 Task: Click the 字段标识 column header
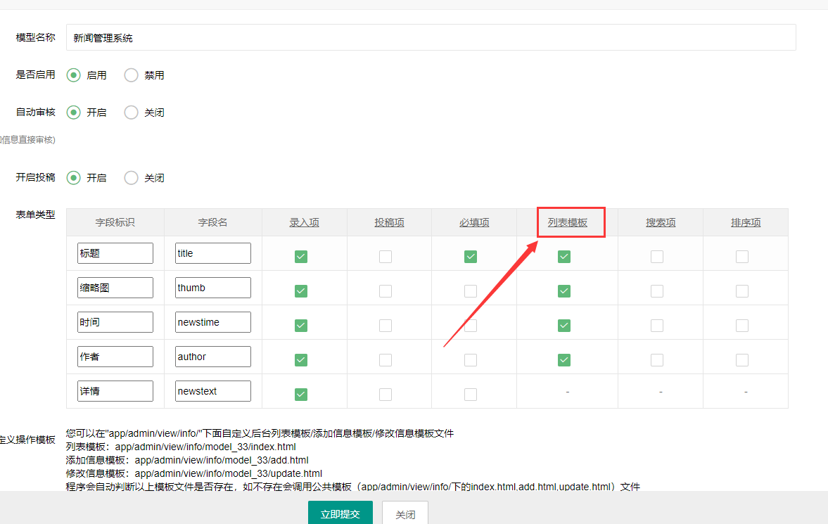click(x=115, y=222)
